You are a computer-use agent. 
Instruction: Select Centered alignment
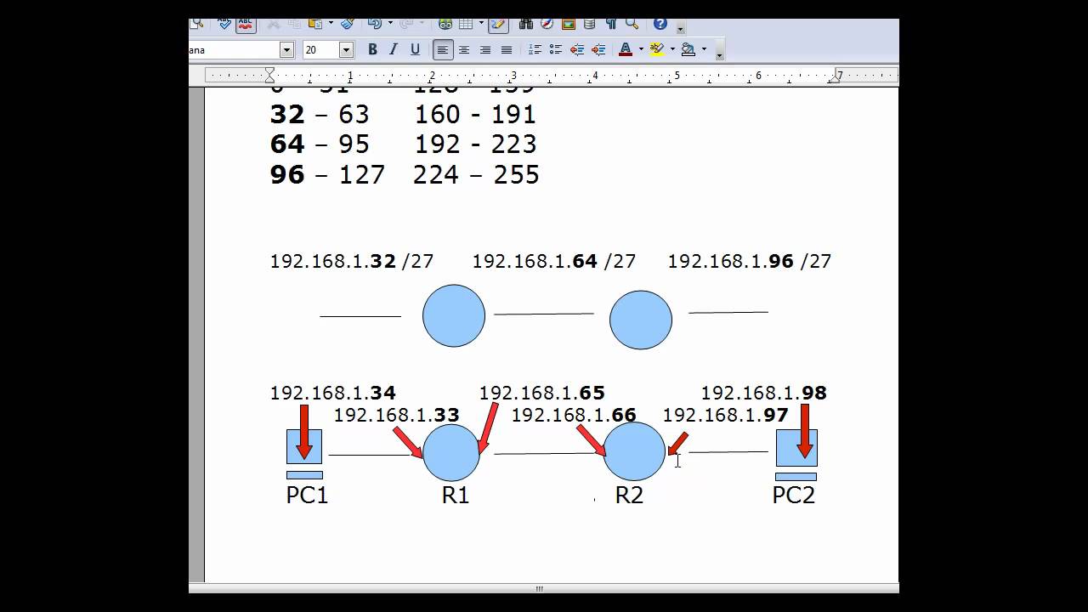point(464,50)
